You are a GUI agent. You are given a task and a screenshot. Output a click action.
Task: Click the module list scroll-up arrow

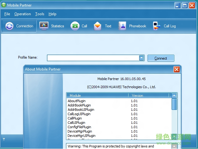click(174, 96)
